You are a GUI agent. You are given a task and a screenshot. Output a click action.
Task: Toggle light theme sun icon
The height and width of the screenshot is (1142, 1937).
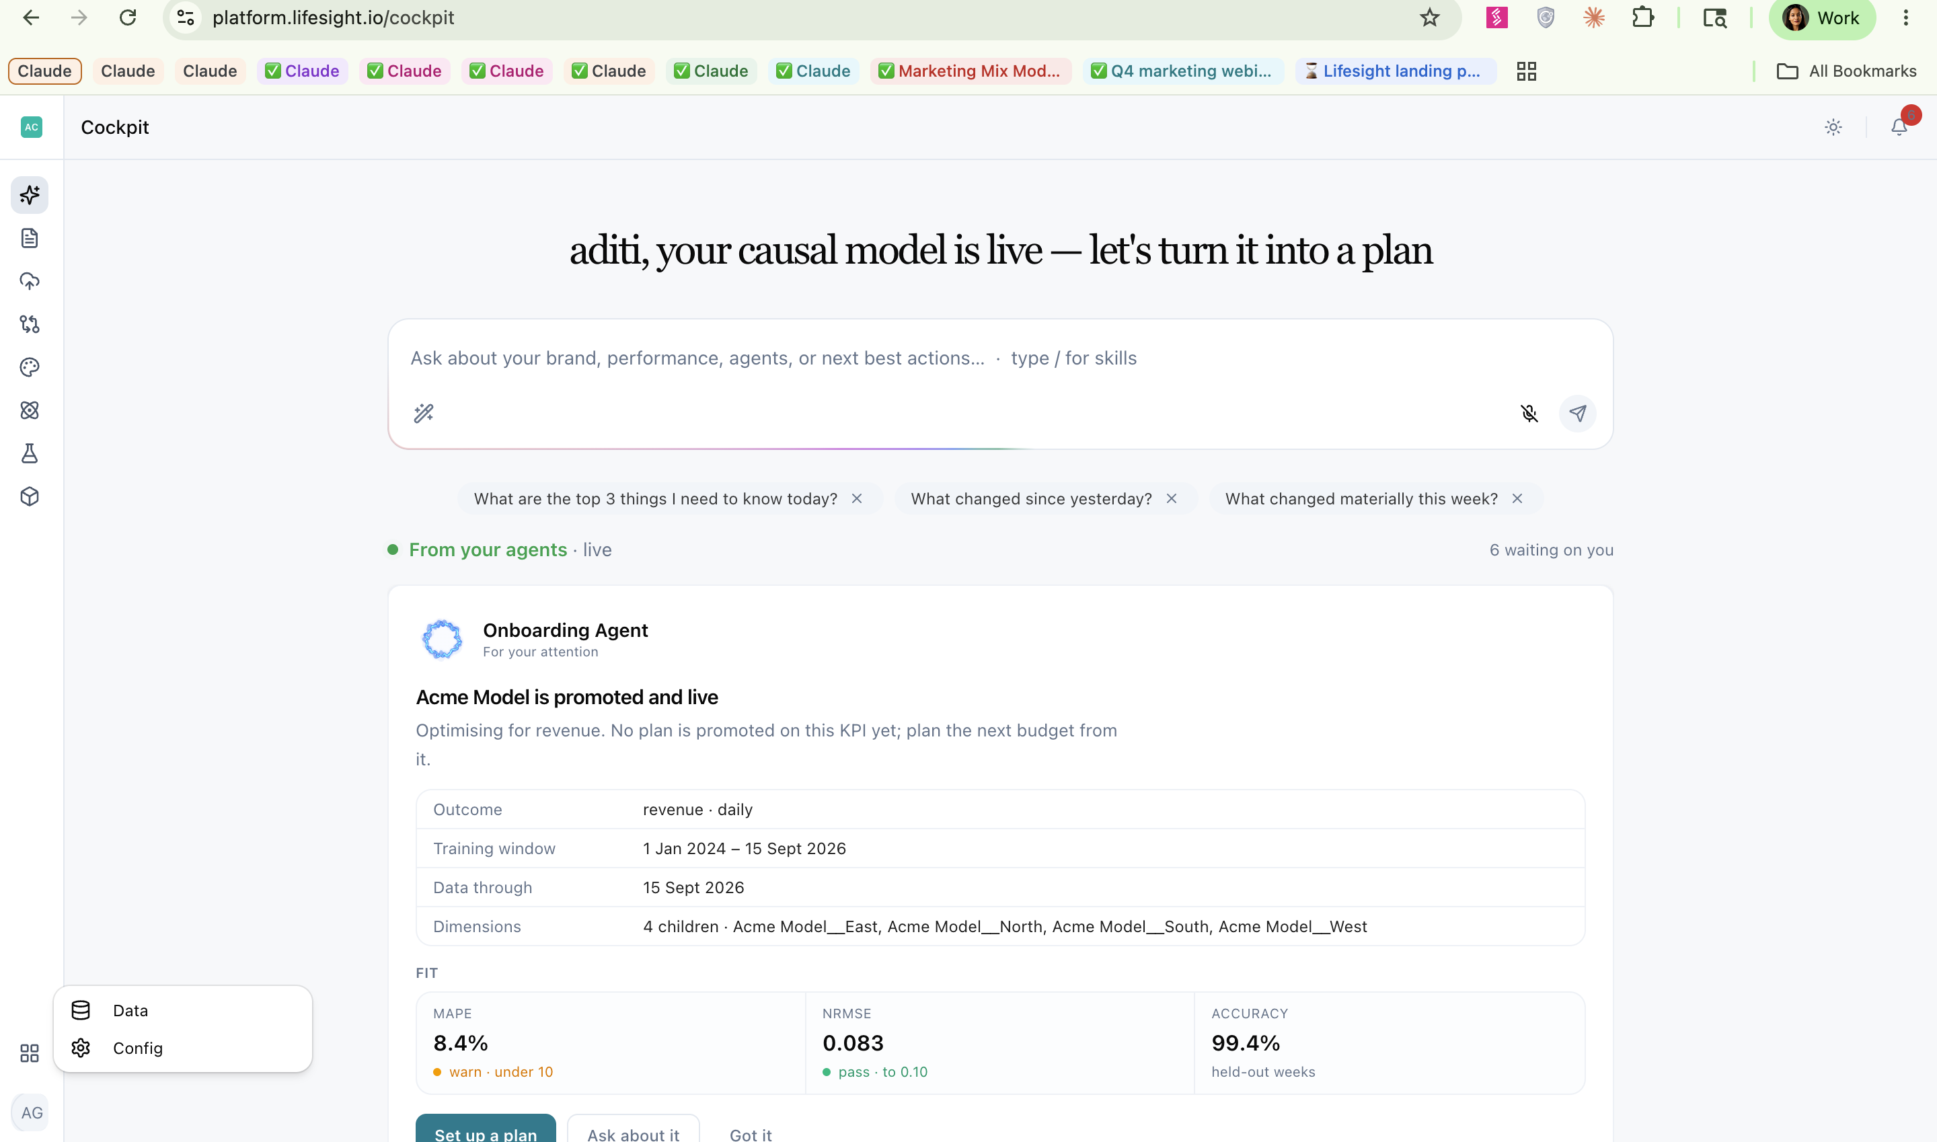pyautogui.click(x=1833, y=127)
